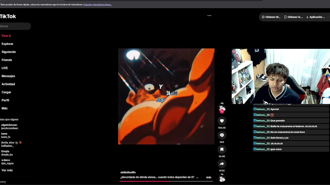
Task: Open Cargar upload page
Action: [x=6, y=92]
